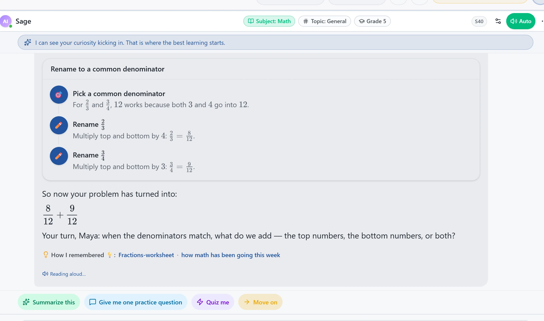This screenshot has height=321, width=544.
Task: Click the pencil icon beside Rename 3/4
Action: [x=59, y=156]
